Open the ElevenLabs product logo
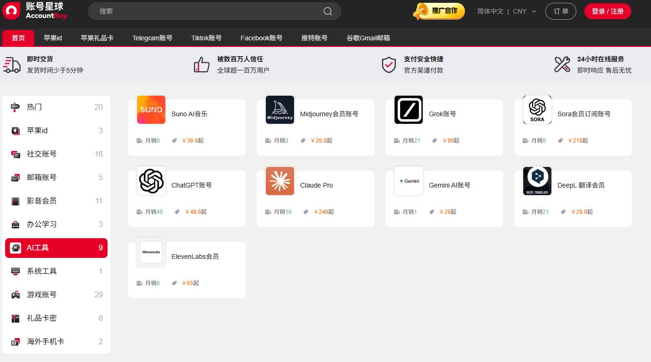This screenshot has height=362, width=651. pyautogui.click(x=151, y=252)
